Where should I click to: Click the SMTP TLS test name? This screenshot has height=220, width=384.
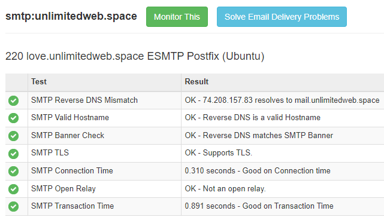click(x=50, y=153)
